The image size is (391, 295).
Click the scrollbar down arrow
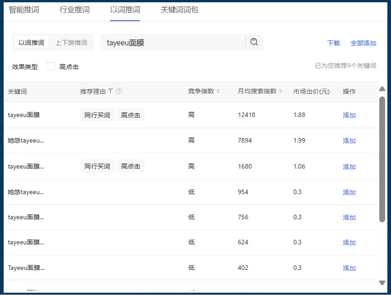(x=382, y=283)
